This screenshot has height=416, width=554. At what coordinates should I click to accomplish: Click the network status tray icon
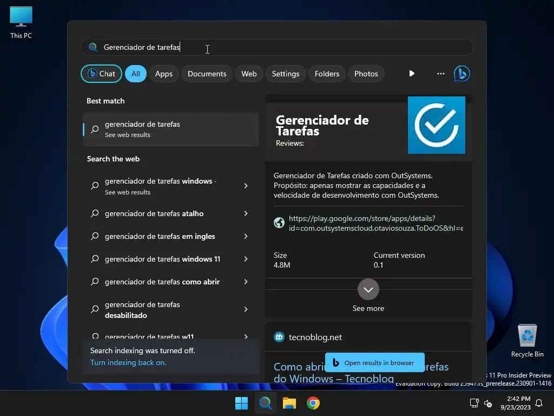[474, 403]
